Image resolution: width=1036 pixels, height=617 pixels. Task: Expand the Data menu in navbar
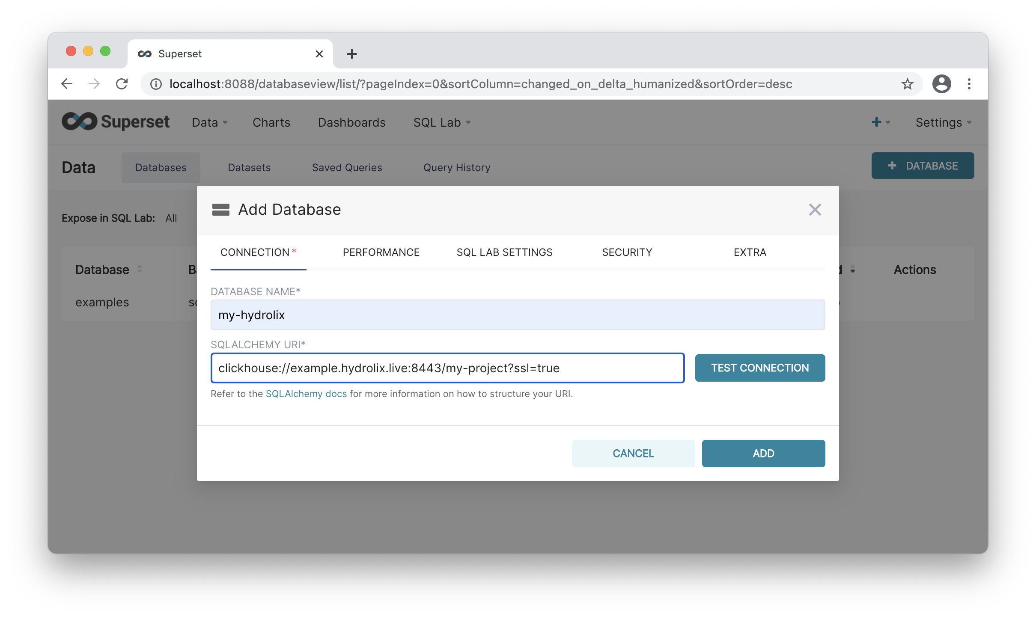[x=209, y=122]
